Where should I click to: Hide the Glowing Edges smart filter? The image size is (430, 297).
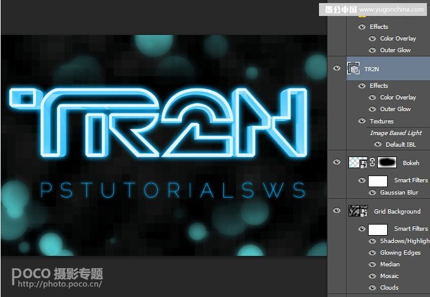(x=372, y=253)
